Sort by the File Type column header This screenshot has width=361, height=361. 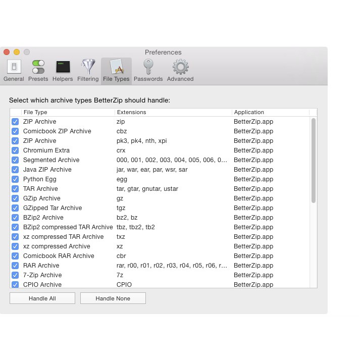[x=68, y=112]
